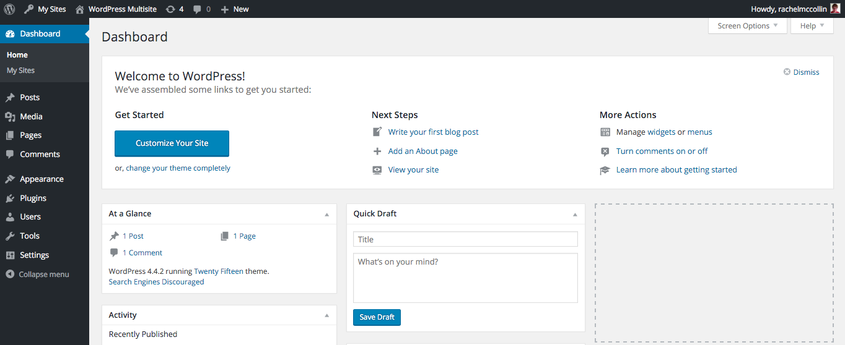The image size is (845, 345).
Task: Click the comments bubble icon in admin bar
Action: click(198, 9)
